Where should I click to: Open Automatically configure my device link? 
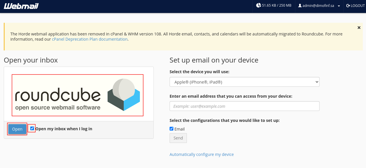pyautogui.click(x=202, y=154)
